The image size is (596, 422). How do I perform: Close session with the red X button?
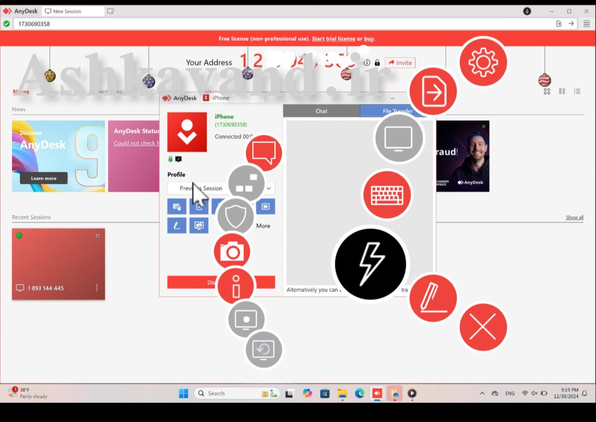click(483, 327)
